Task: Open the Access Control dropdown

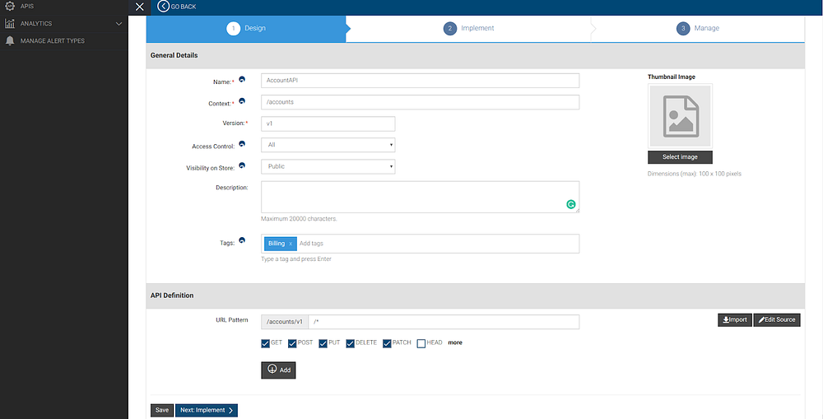Action: [x=328, y=145]
